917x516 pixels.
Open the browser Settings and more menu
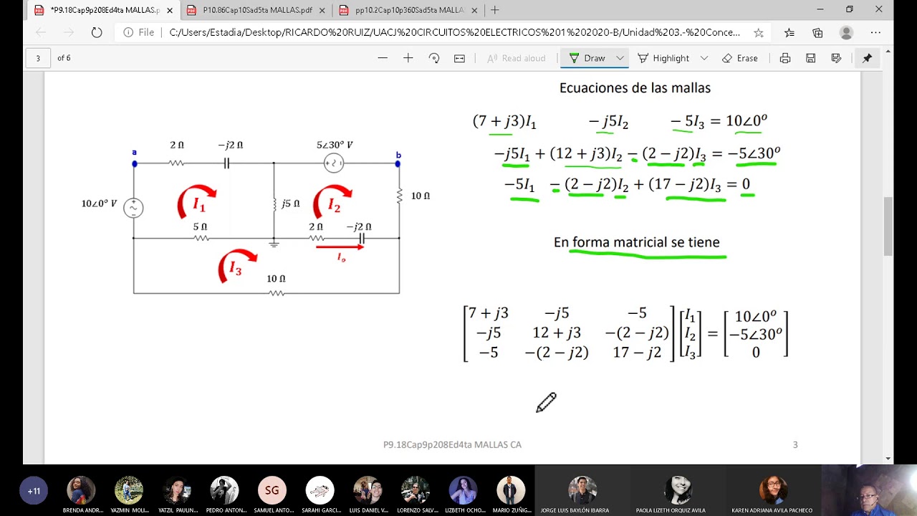pos(875,32)
